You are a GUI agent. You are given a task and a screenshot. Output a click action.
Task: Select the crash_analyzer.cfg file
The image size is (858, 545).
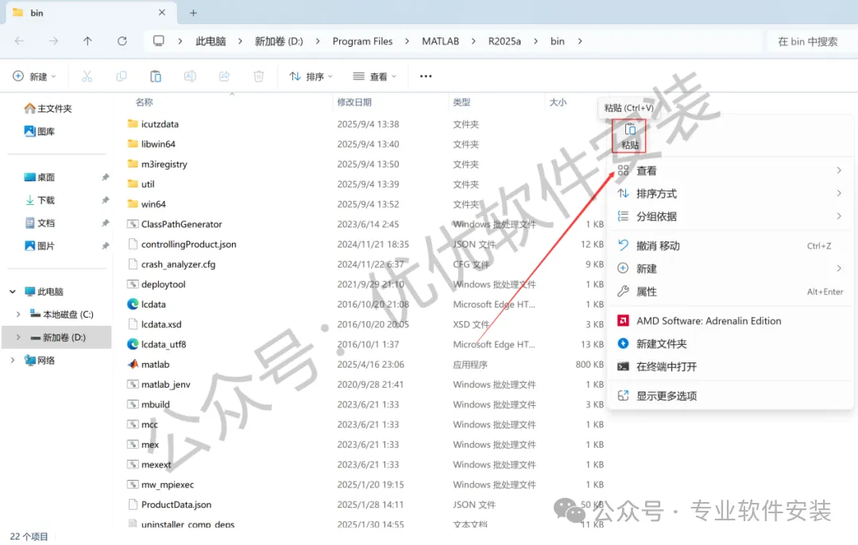[x=172, y=265]
